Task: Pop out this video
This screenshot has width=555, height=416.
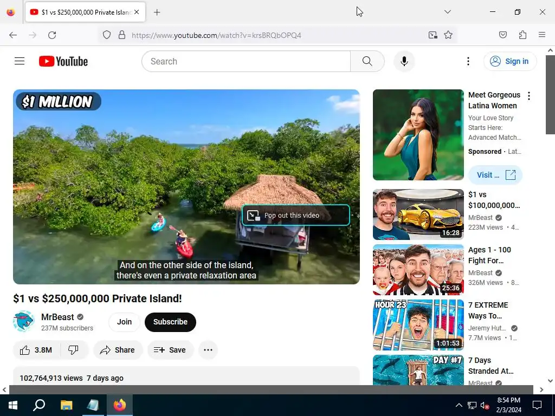Action: tap(296, 215)
